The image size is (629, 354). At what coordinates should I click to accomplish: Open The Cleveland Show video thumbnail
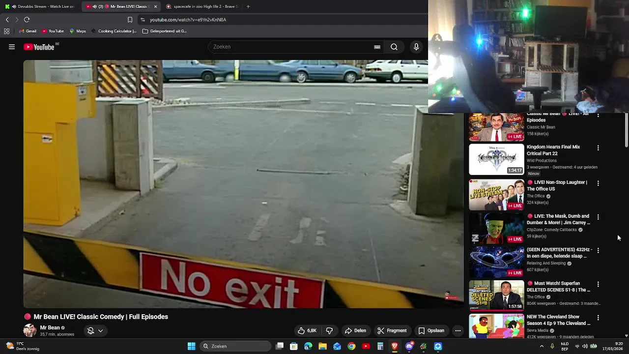496,326
